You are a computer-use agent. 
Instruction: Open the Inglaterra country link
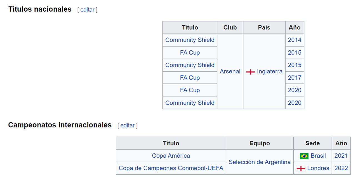coord(270,71)
